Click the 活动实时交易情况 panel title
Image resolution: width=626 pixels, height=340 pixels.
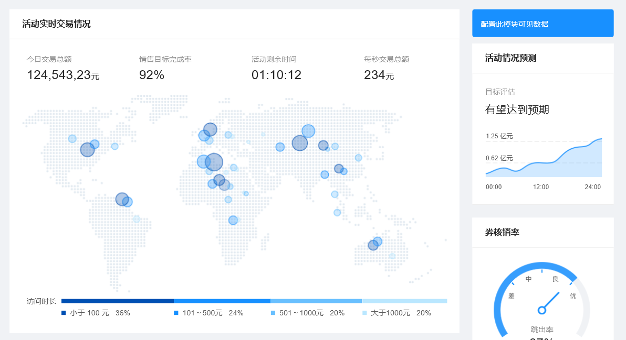coord(56,24)
